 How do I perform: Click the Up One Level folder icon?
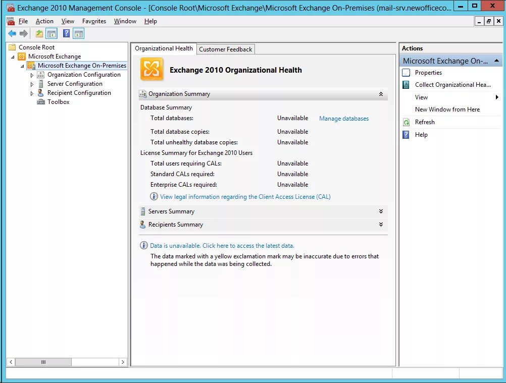pos(39,33)
